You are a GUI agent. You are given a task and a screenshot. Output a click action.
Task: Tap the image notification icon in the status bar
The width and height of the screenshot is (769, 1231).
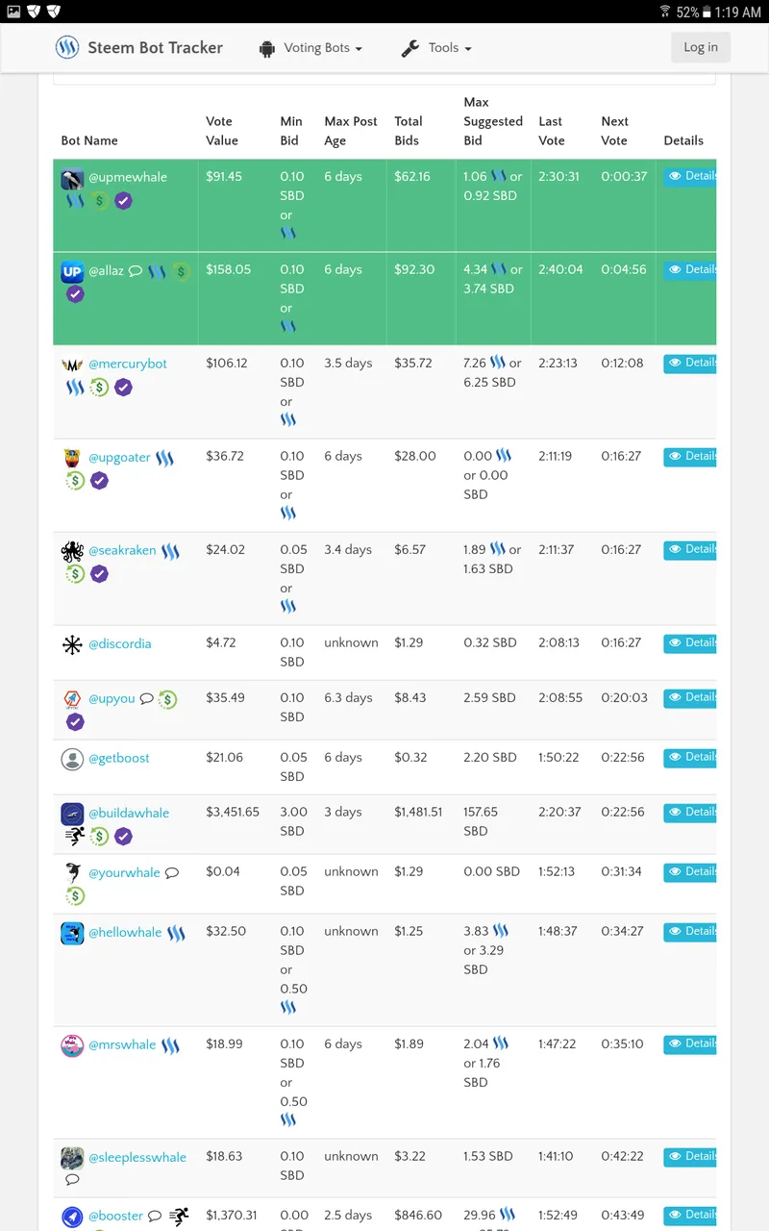(12, 12)
